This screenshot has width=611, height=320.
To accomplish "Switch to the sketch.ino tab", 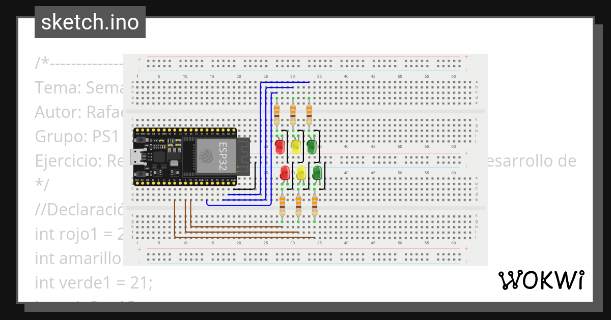I will (90, 22).
